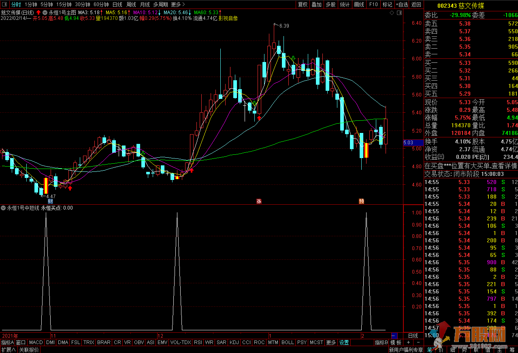Select the ASI indicator tab
This screenshot has height=353, width=518.
[151, 342]
